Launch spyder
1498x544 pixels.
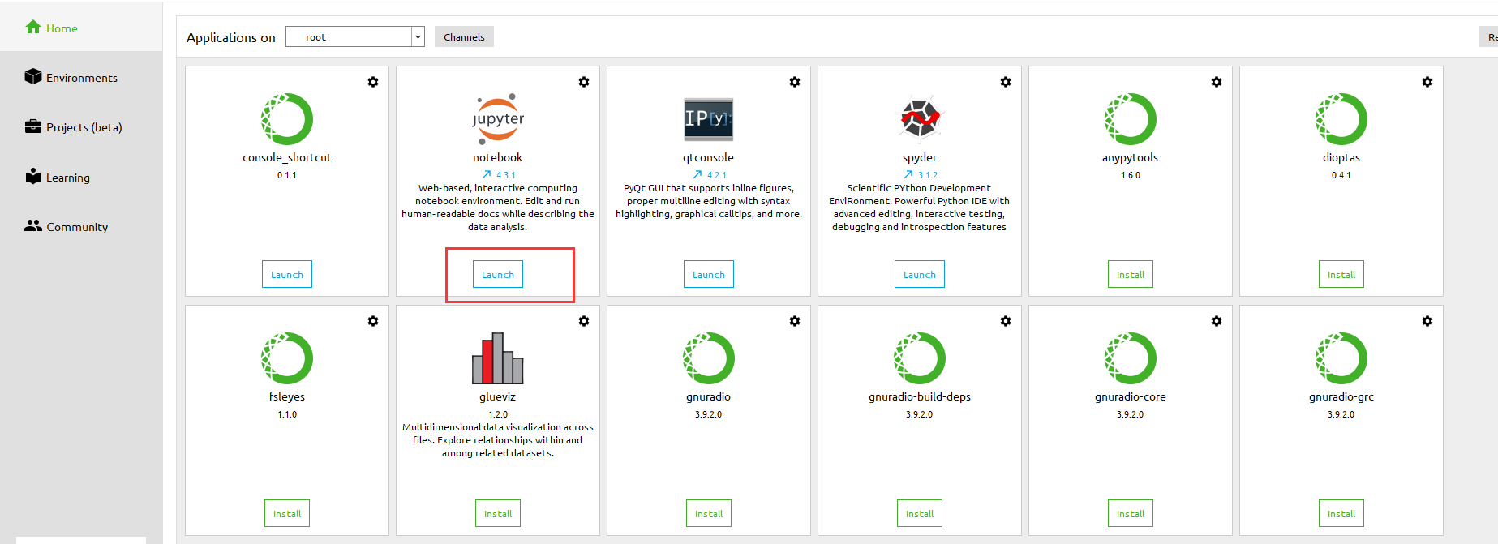point(920,274)
